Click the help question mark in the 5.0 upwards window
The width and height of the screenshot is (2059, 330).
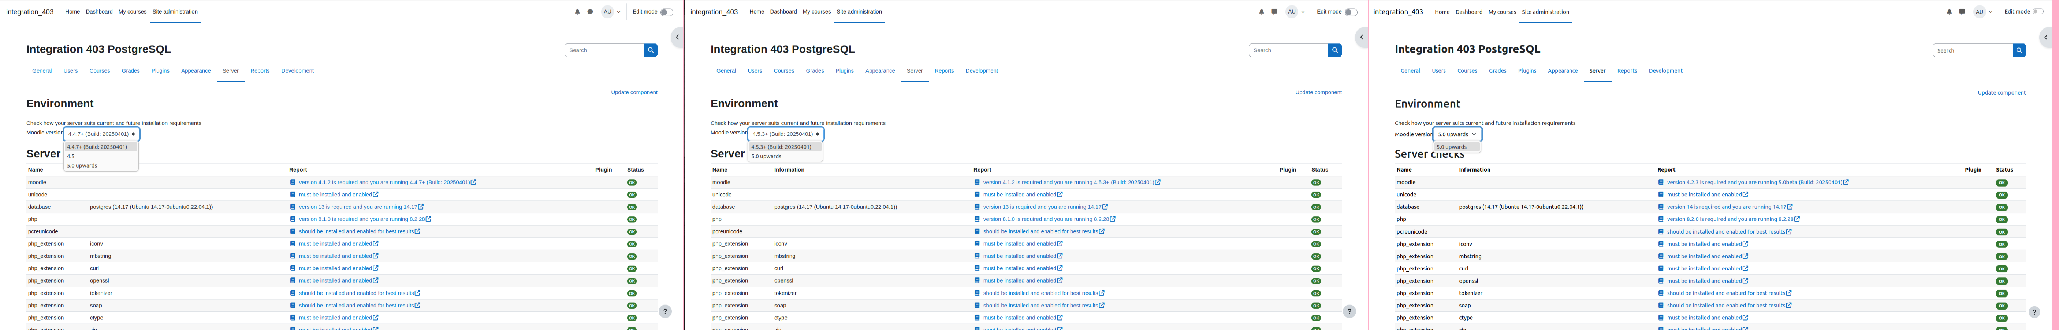(x=2034, y=312)
